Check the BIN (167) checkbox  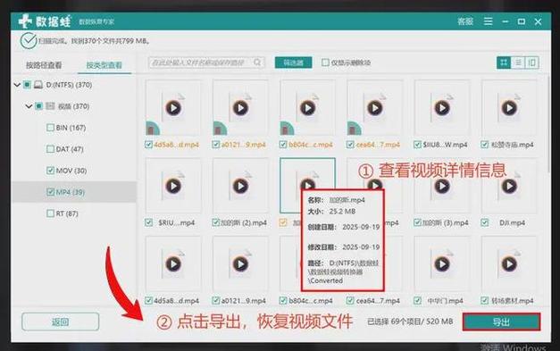point(50,128)
